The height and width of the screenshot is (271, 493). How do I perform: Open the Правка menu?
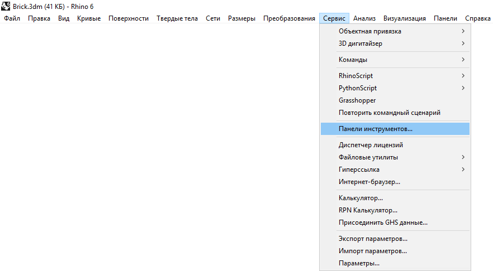[x=39, y=18]
